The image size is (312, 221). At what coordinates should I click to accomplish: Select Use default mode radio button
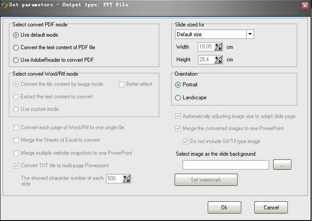coord(16,35)
